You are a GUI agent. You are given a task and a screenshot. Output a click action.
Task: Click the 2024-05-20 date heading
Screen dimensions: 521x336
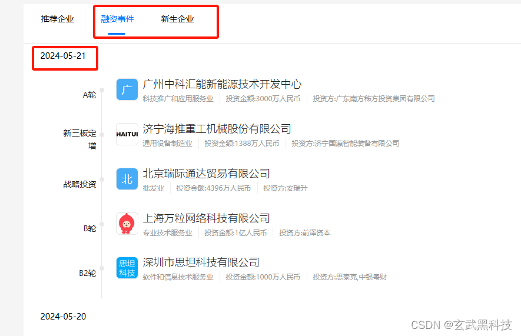pyautogui.click(x=63, y=317)
